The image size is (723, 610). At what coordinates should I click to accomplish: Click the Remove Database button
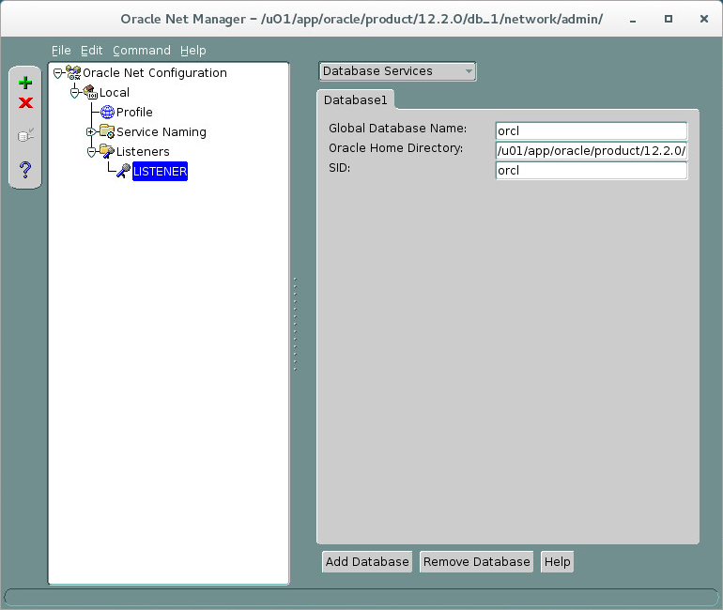click(476, 561)
